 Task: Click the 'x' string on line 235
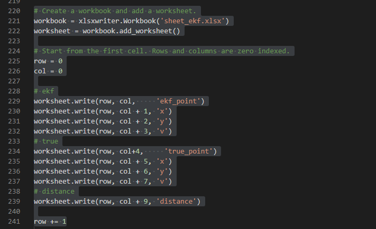162,161
